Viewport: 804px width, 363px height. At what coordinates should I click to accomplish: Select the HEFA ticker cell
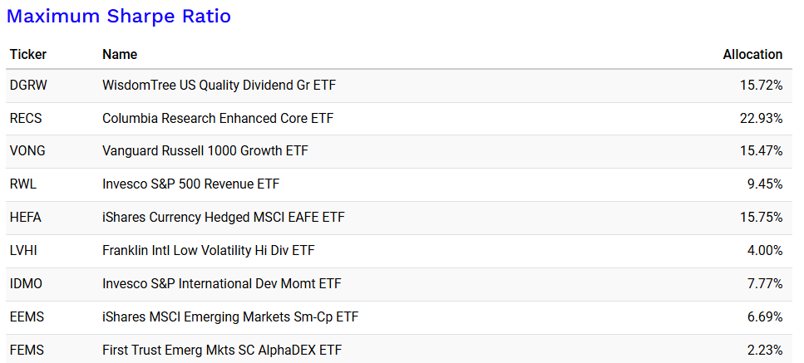point(26,218)
